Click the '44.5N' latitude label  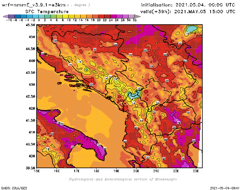pos(30,49)
